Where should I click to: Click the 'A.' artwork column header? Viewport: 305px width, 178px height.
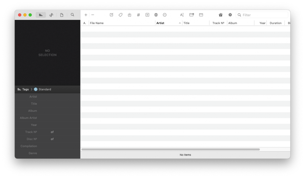tap(85, 23)
